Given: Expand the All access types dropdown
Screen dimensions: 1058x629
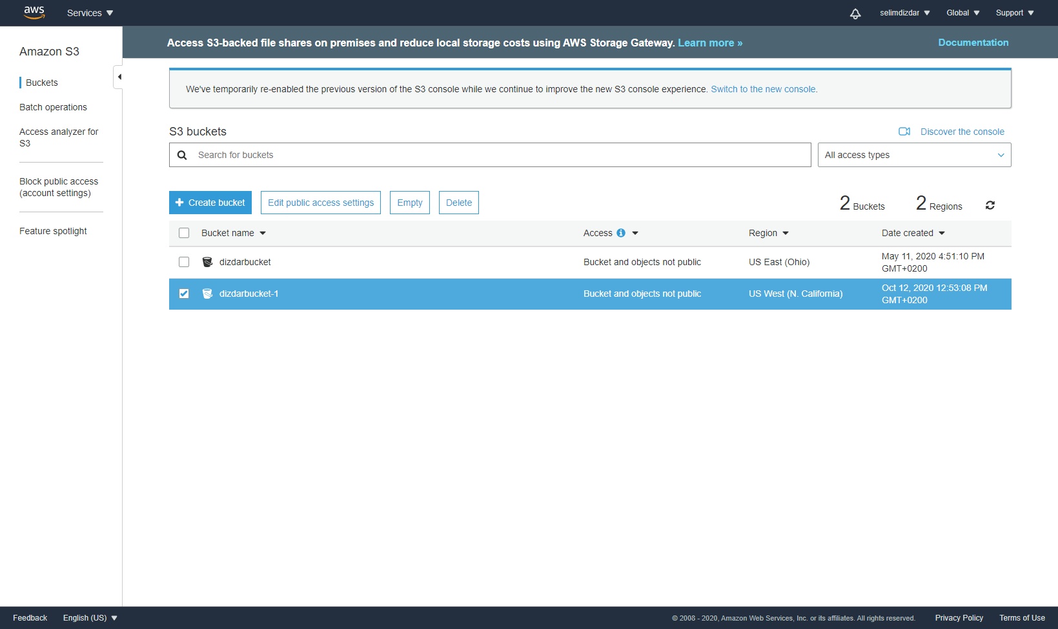Looking at the screenshot, I should (914, 155).
